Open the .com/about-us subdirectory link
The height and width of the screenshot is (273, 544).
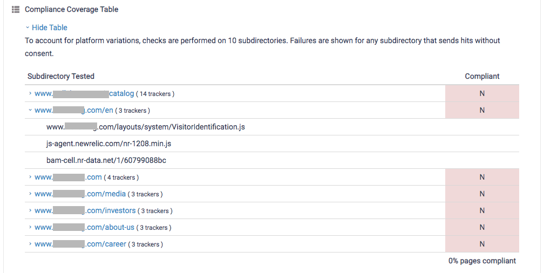point(84,227)
